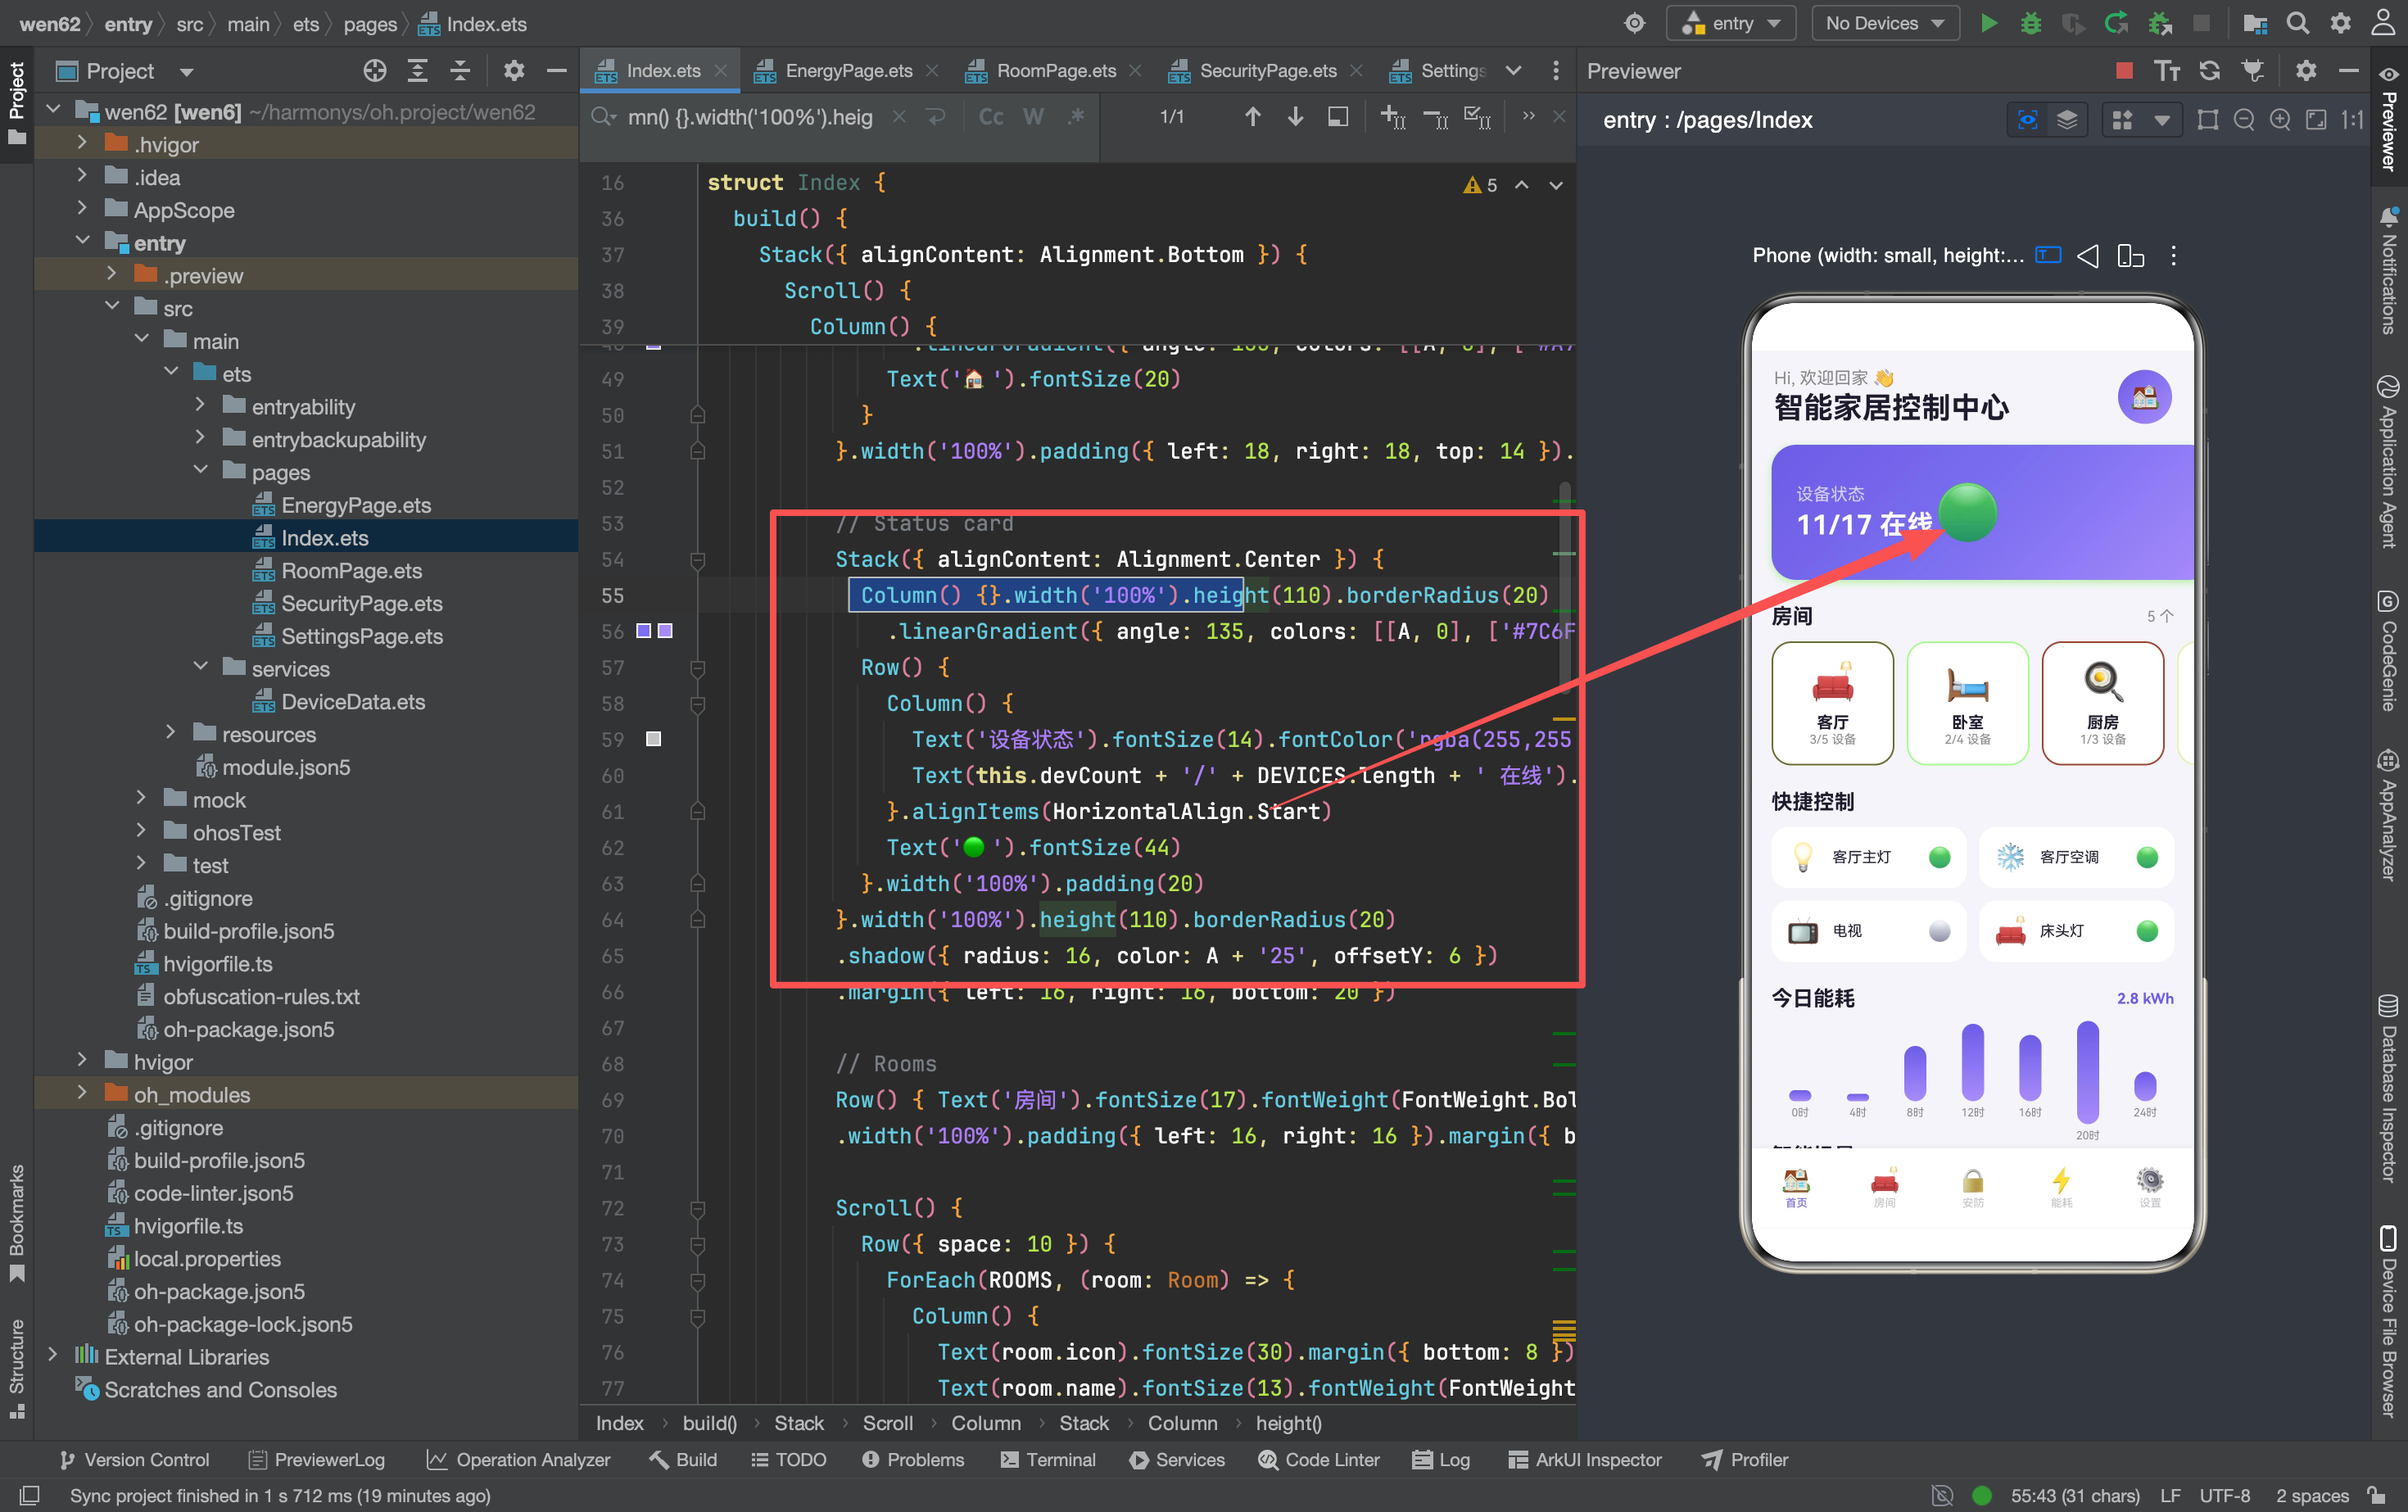This screenshot has width=2408, height=1512.
Task: Open ArkUI Inspector tool window
Action: 1585,1459
